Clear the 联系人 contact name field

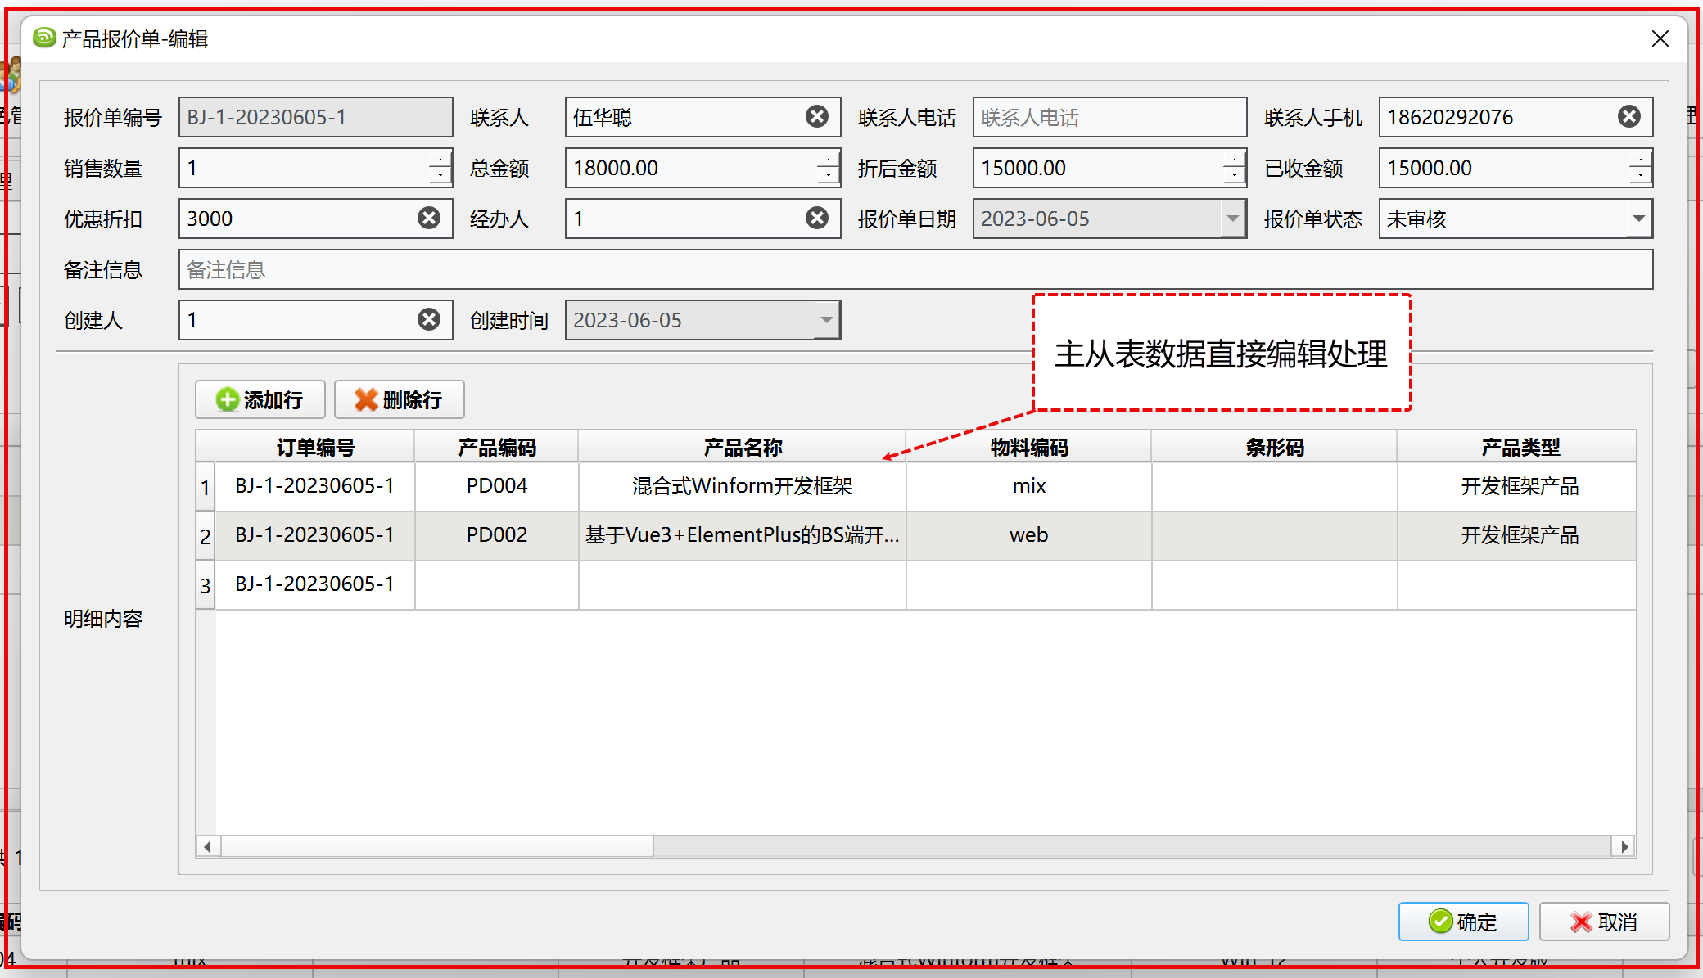pos(816,117)
